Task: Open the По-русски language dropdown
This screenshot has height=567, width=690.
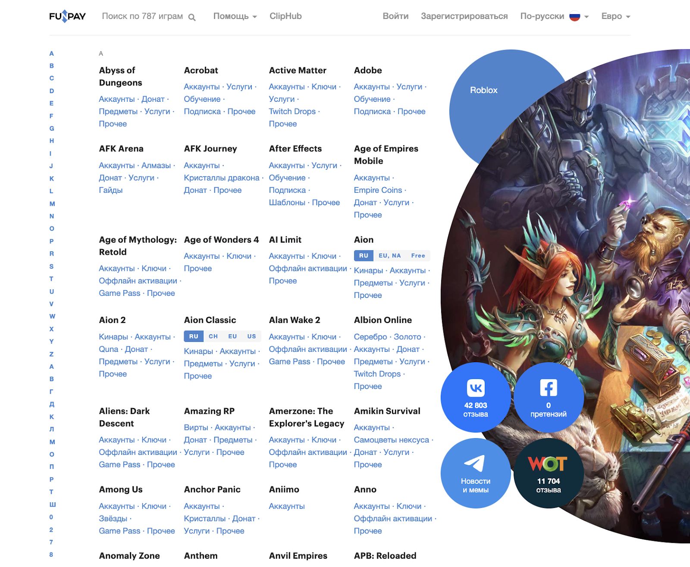Action: click(x=554, y=16)
